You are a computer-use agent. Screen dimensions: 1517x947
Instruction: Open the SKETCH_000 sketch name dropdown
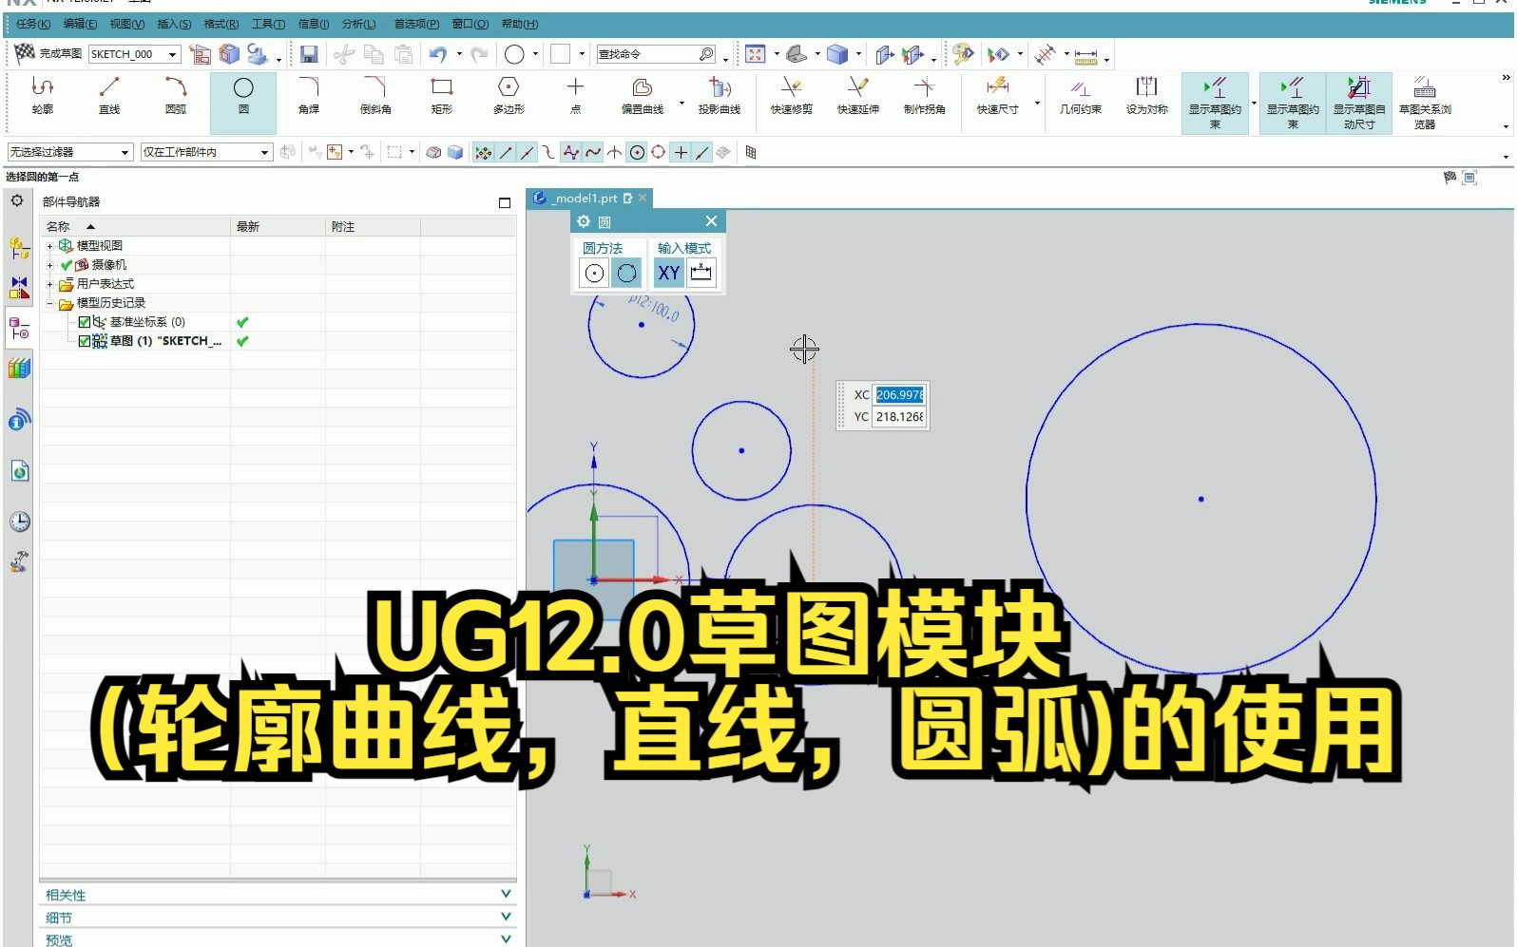[x=172, y=54]
